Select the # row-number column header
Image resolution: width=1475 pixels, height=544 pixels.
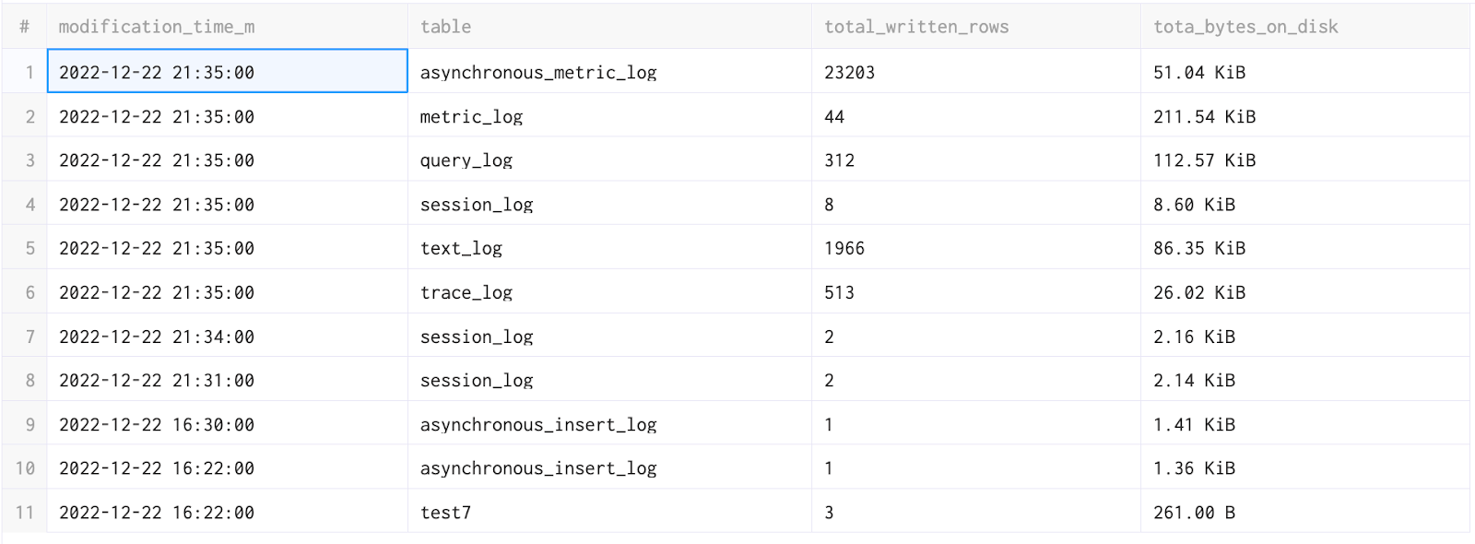pos(25,27)
